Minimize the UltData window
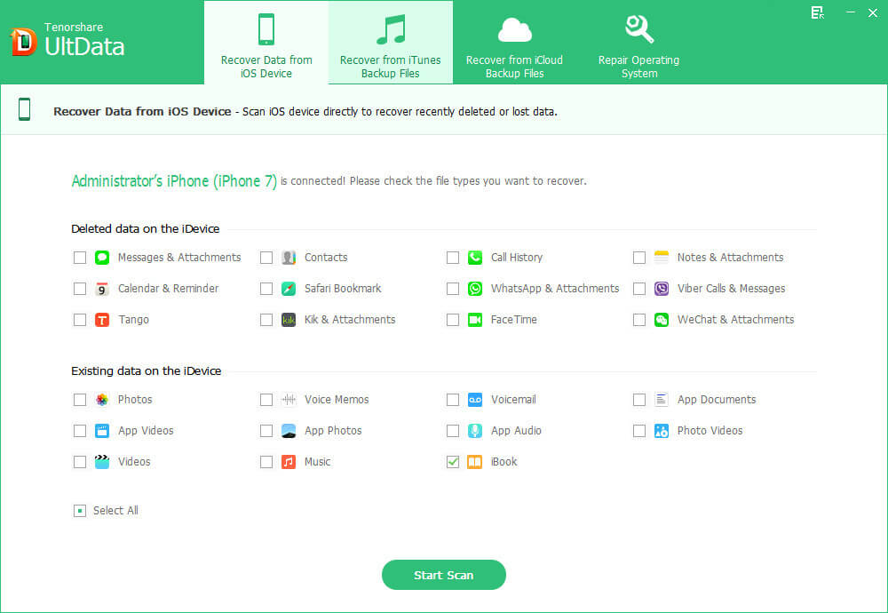 [x=850, y=12]
